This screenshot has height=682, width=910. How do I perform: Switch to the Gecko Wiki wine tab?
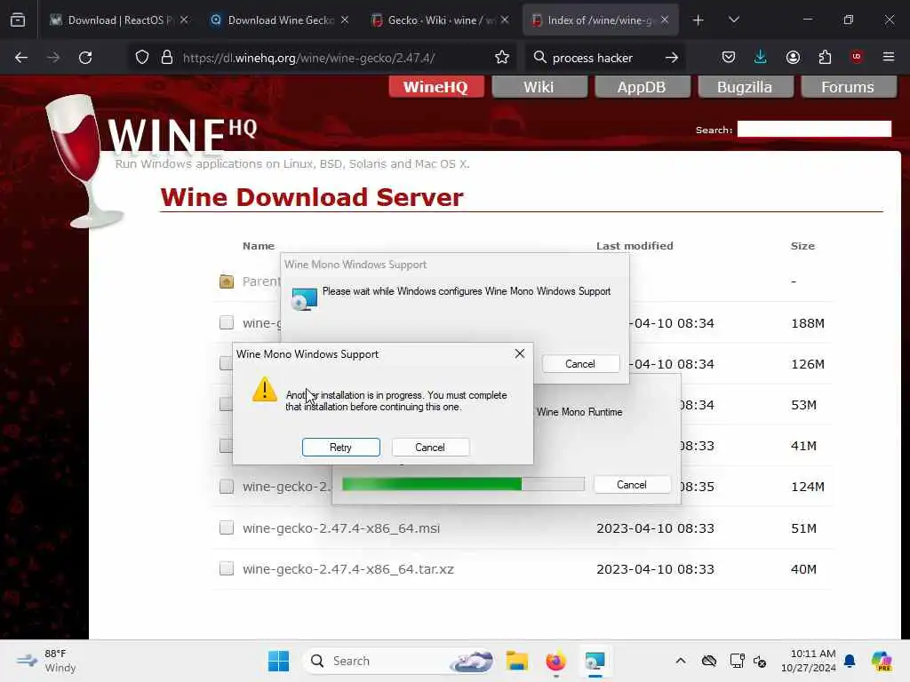(439, 20)
